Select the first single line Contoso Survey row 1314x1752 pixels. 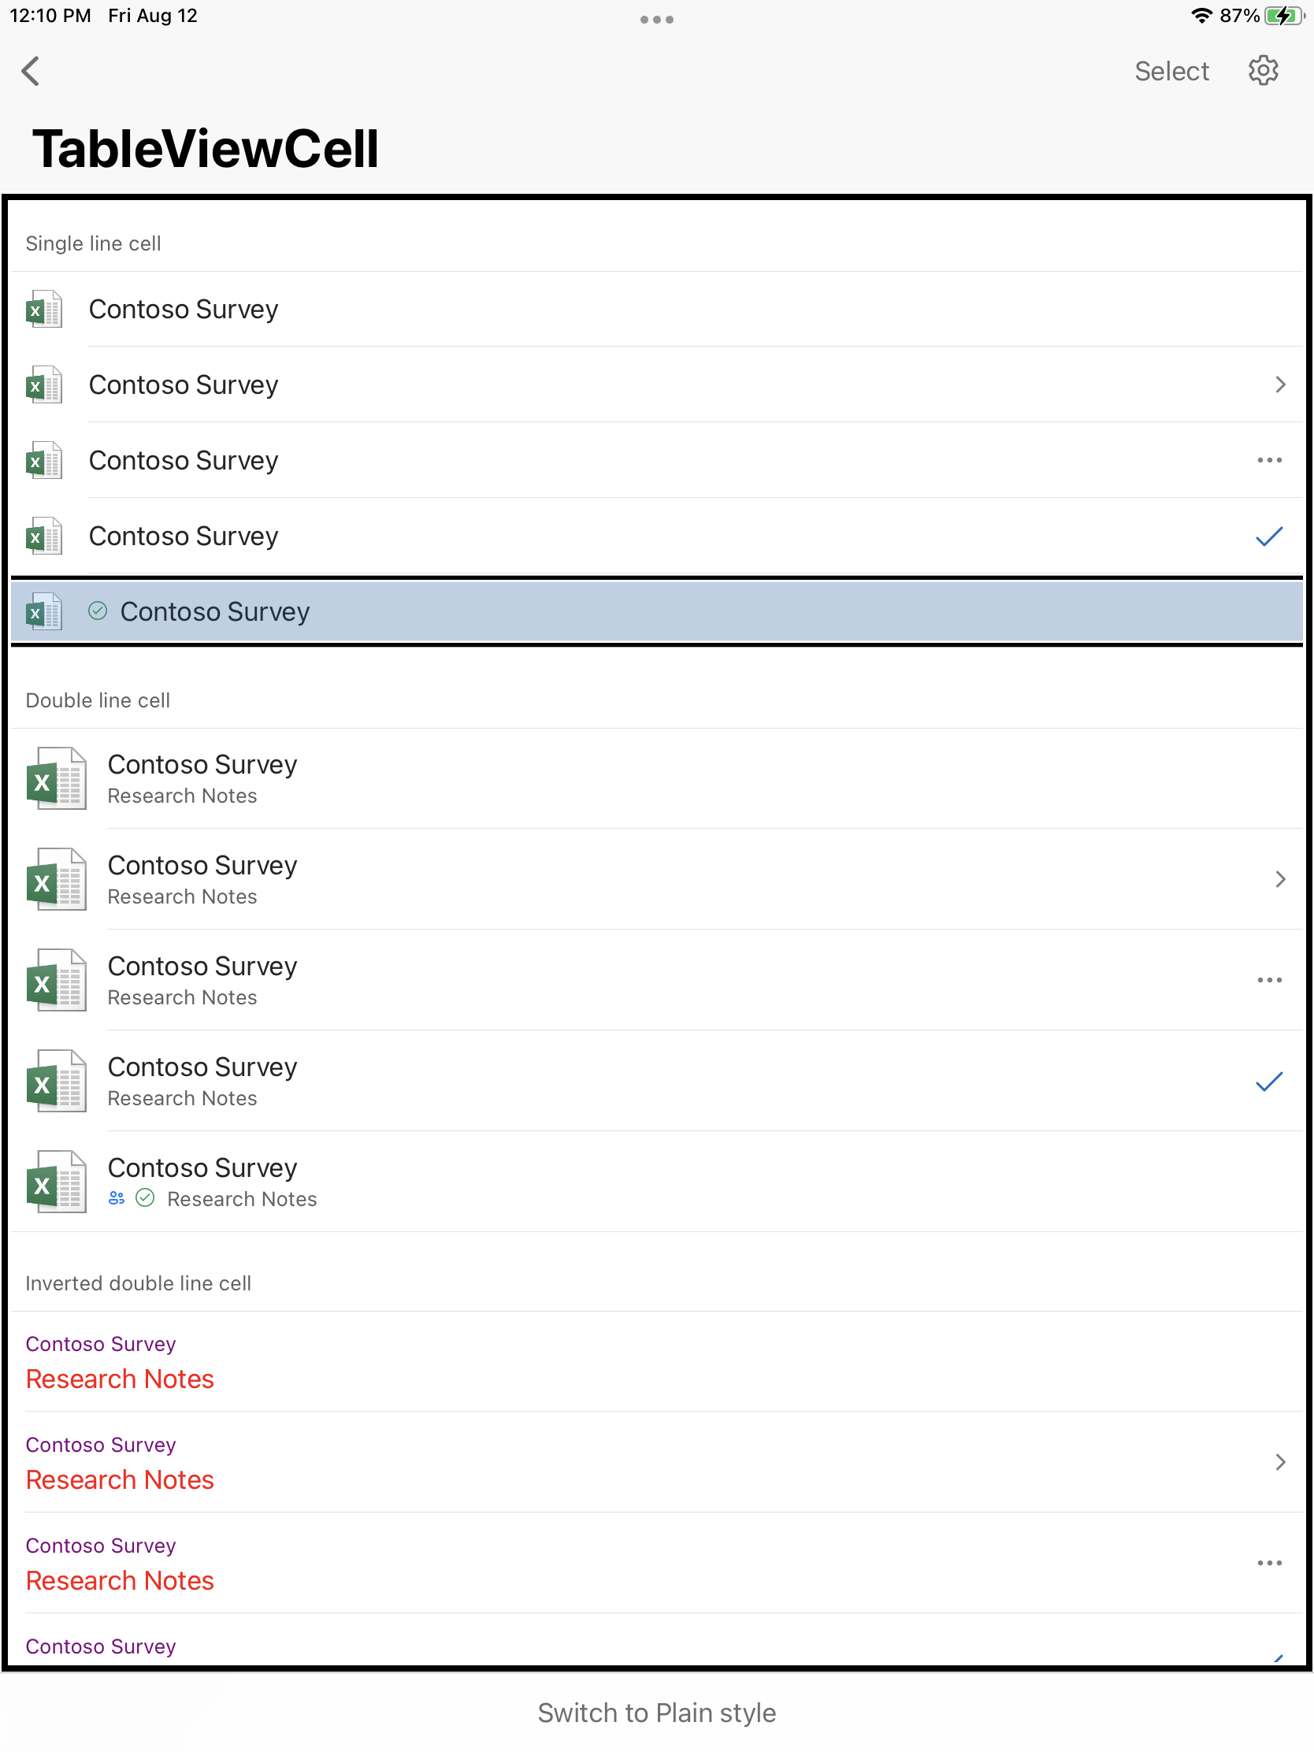[x=656, y=309]
